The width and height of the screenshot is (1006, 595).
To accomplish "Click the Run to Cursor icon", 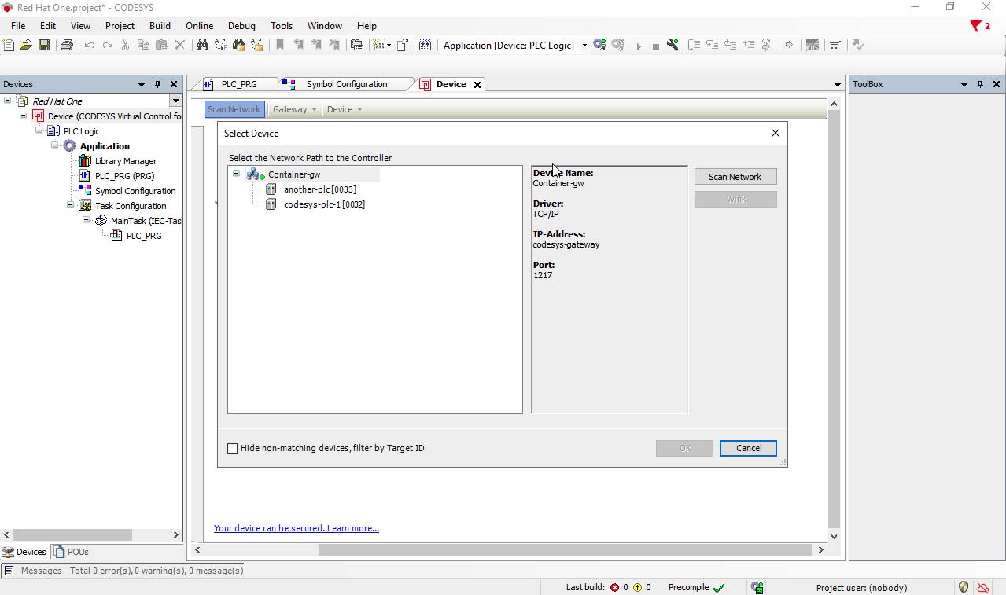I will 748,45.
